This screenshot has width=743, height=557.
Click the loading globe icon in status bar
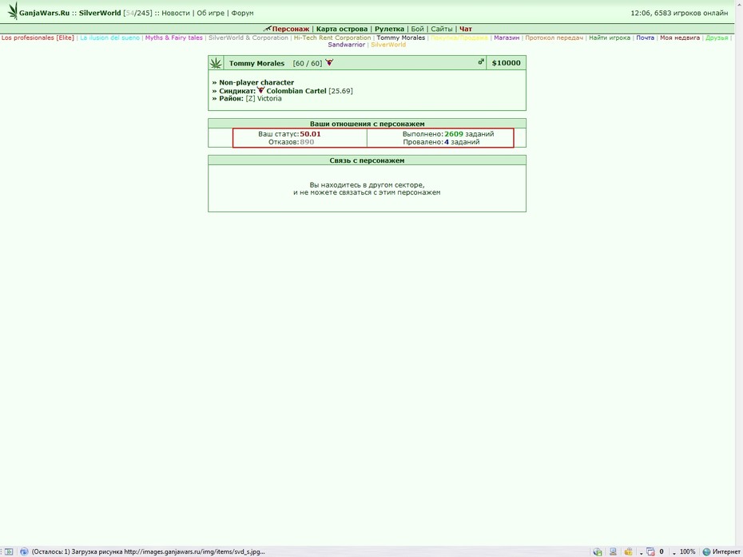click(x=24, y=551)
